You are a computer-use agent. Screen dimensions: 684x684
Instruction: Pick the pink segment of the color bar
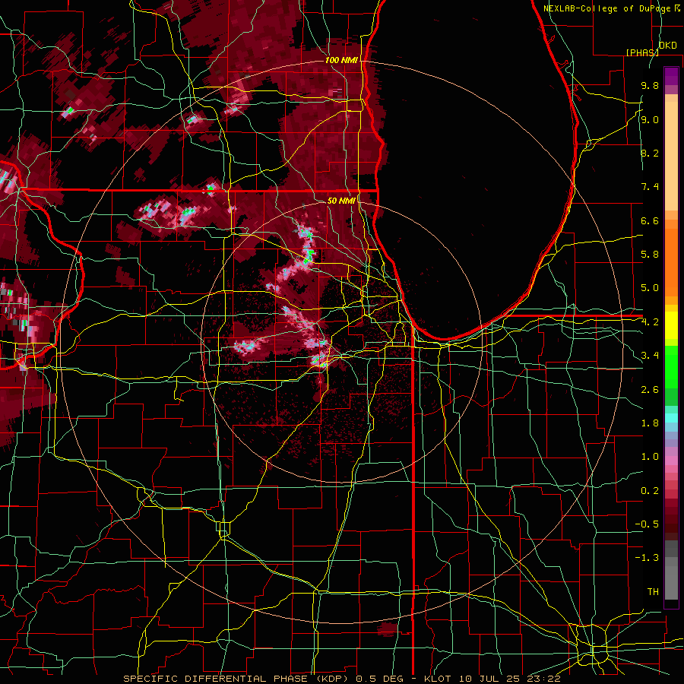pos(671,460)
